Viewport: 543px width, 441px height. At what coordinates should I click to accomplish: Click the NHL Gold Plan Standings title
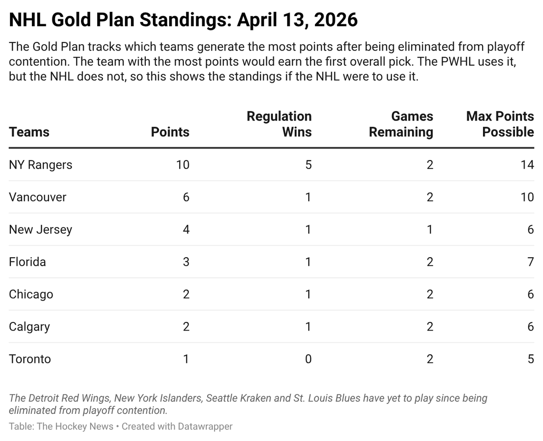click(x=183, y=20)
